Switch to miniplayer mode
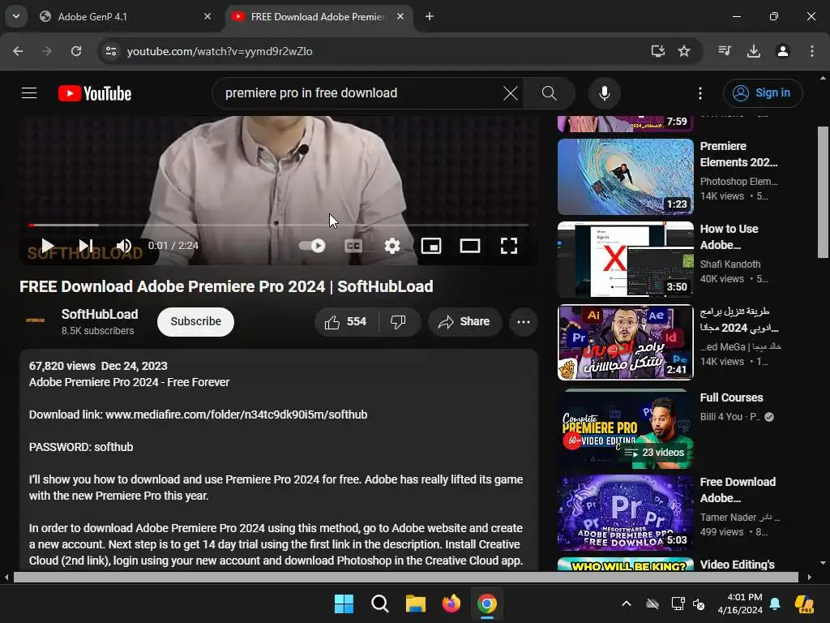 431,245
